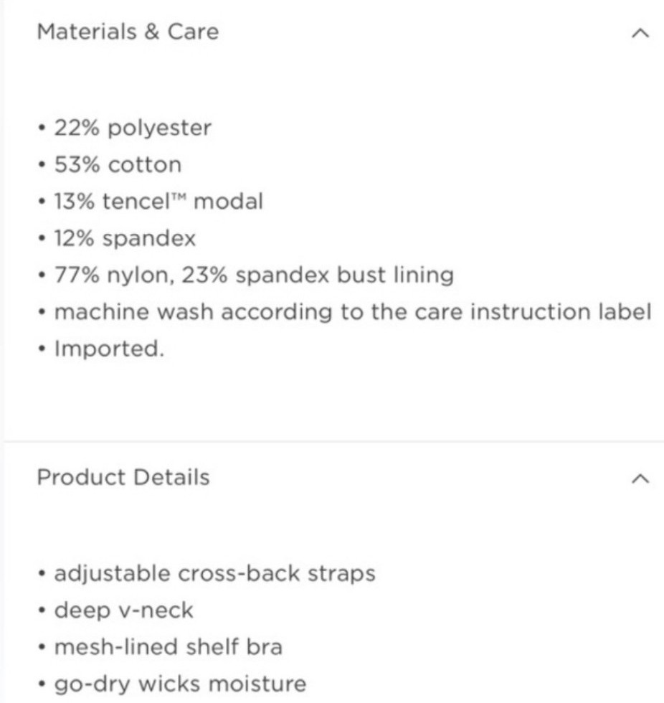Select adjustable cross-back straps text
The image size is (664, 703).
[214, 574]
